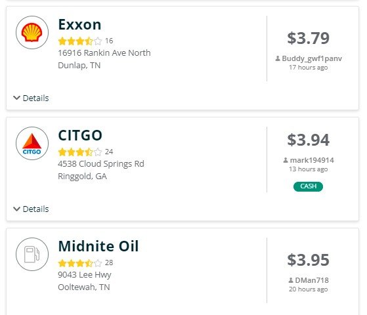Click the CITGO triangle logo icon
The image size is (367, 315).
32,144
